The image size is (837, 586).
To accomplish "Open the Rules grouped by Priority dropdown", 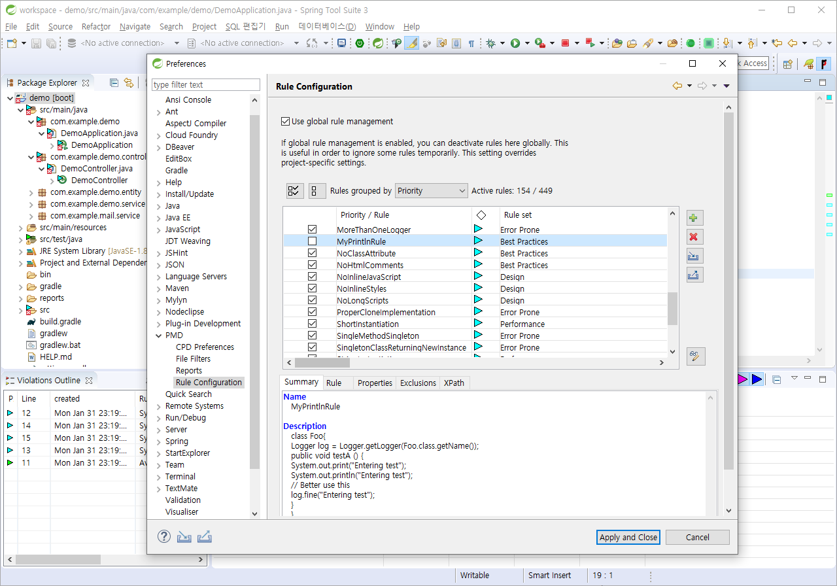I will [432, 191].
